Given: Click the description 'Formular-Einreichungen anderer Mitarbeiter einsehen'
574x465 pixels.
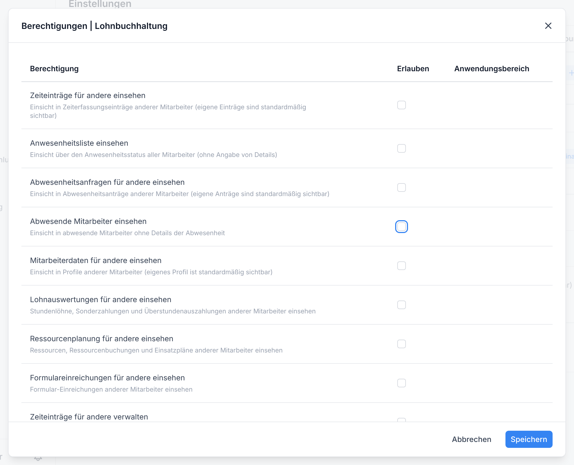Looking at the screenshot, I should click(x=111, y=389).
